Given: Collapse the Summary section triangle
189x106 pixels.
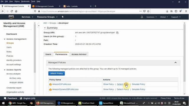Looking at the screenshot, I should click(45, 28).
